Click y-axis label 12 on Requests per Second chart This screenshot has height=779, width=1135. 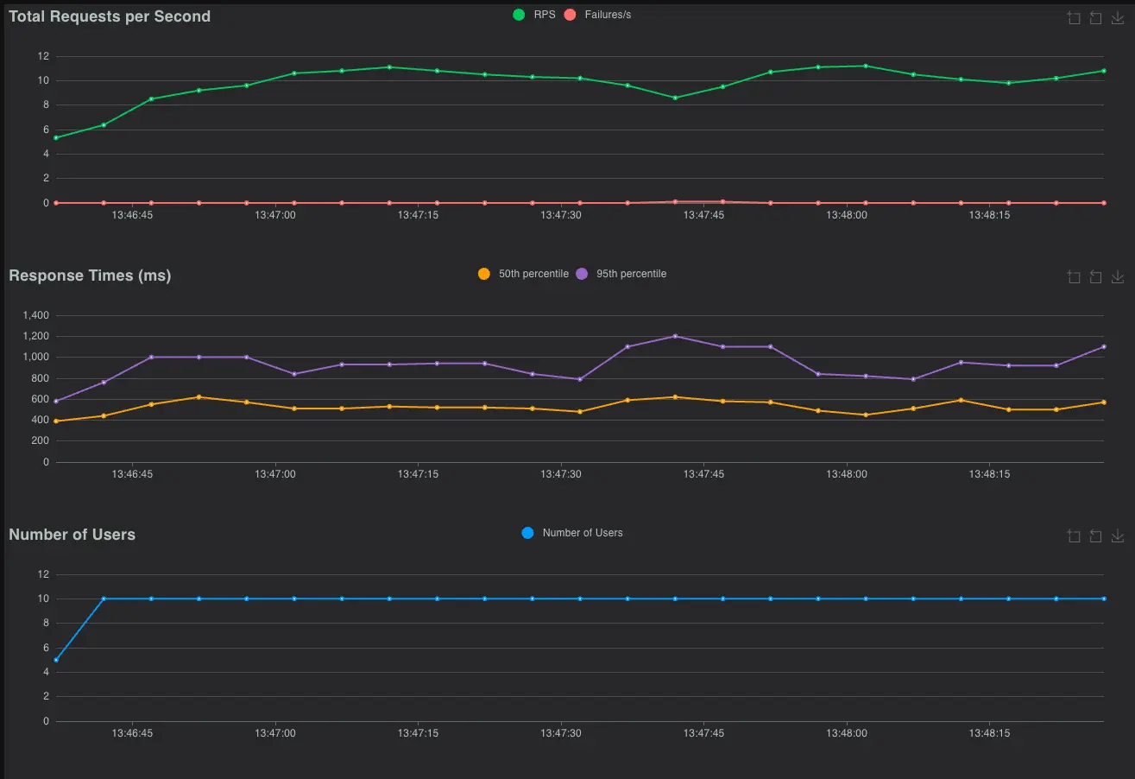pos(44,56)
